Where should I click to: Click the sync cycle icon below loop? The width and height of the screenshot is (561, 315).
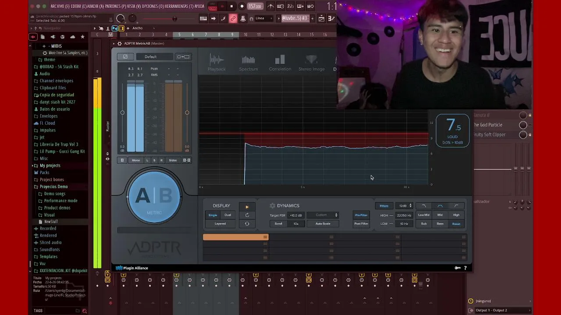tap(247, 224)
